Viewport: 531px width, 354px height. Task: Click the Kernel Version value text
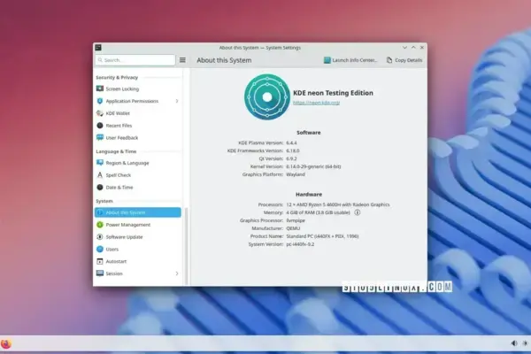coord(313,166)
